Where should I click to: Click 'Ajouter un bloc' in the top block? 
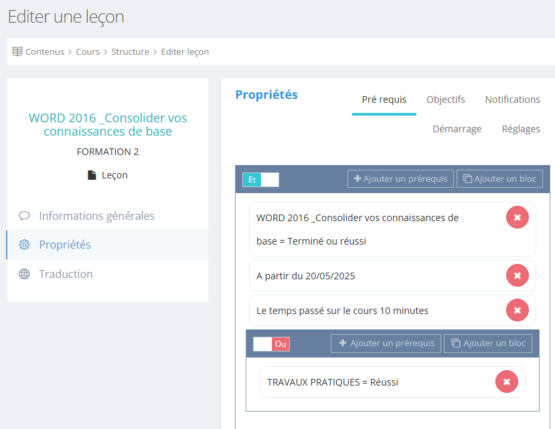click(x=499, y=179)
